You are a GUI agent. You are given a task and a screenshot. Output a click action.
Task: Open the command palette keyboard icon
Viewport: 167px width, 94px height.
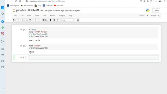coord(78,20)
